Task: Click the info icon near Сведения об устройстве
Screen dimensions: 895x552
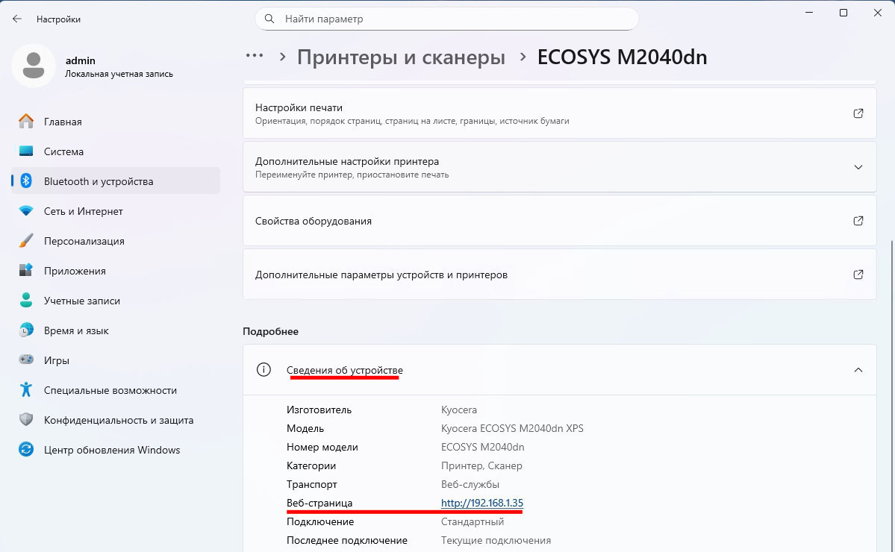Action: [263, 369]
